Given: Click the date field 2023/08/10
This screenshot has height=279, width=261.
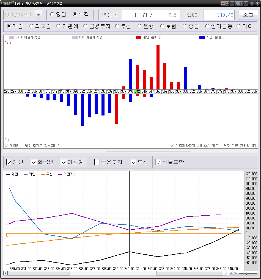Looking at the screenshot, I should (19, 15).
